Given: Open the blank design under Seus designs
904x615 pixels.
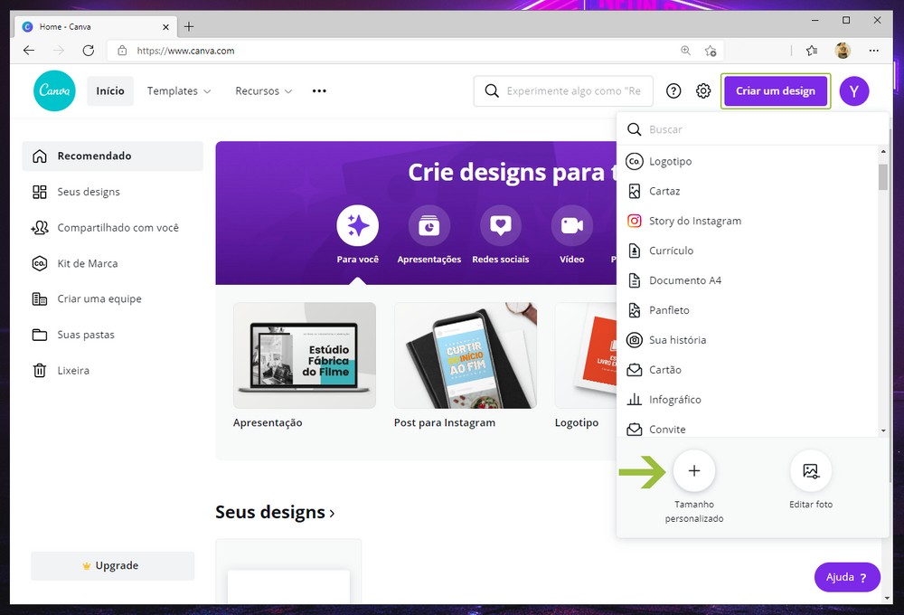Looking at the screenshot, I should 288,572.
